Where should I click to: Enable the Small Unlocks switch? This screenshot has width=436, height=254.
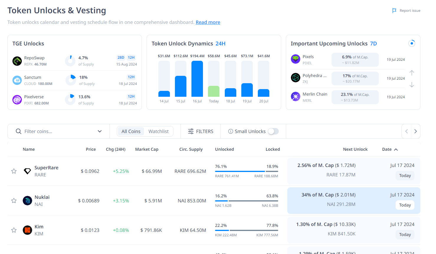273,131
